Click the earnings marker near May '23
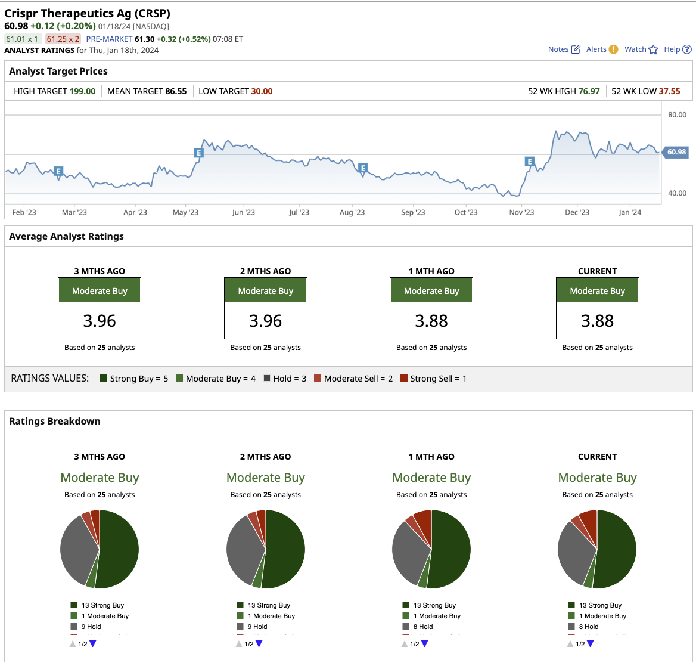This screenshot has height=663, width=696. pyautogui.click(x=198, y=153)
